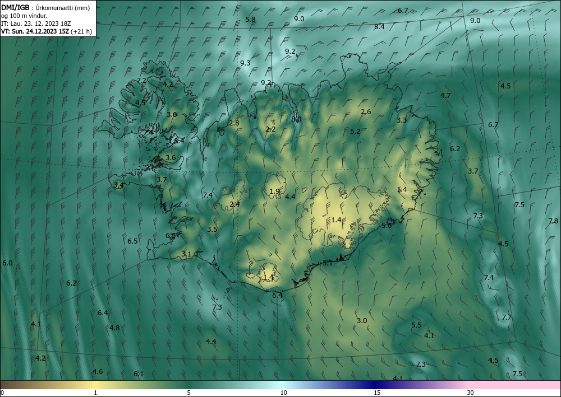Click the color scale tick labeled 30
This screenshot has height=397, width=561.
(471, 393)
